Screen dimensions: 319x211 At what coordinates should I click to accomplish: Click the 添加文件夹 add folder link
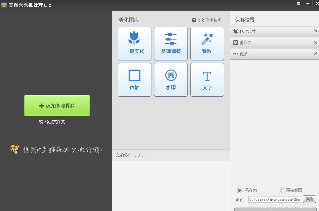(55, 122)
